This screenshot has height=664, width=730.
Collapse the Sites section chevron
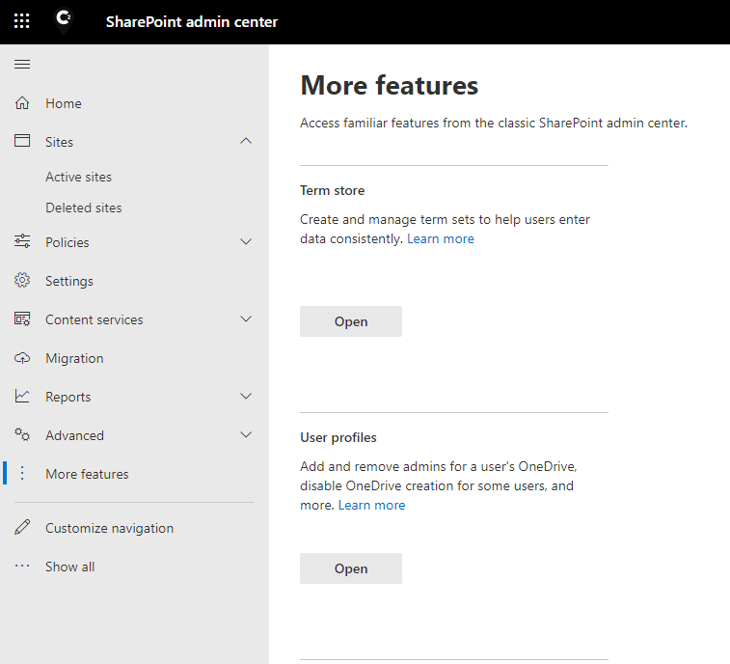246,141
